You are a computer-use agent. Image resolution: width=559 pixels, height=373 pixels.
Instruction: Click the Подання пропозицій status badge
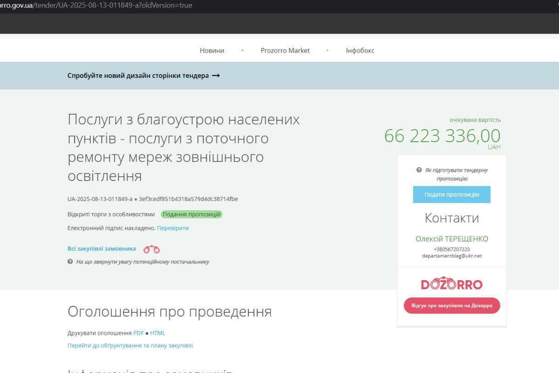coord(192,214)
